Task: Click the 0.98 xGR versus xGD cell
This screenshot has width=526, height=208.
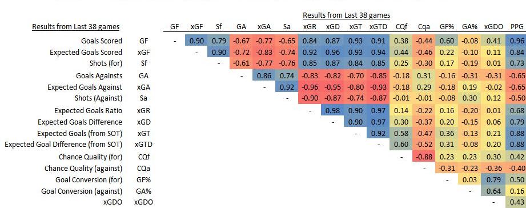Action: click(x=332, y=110)
